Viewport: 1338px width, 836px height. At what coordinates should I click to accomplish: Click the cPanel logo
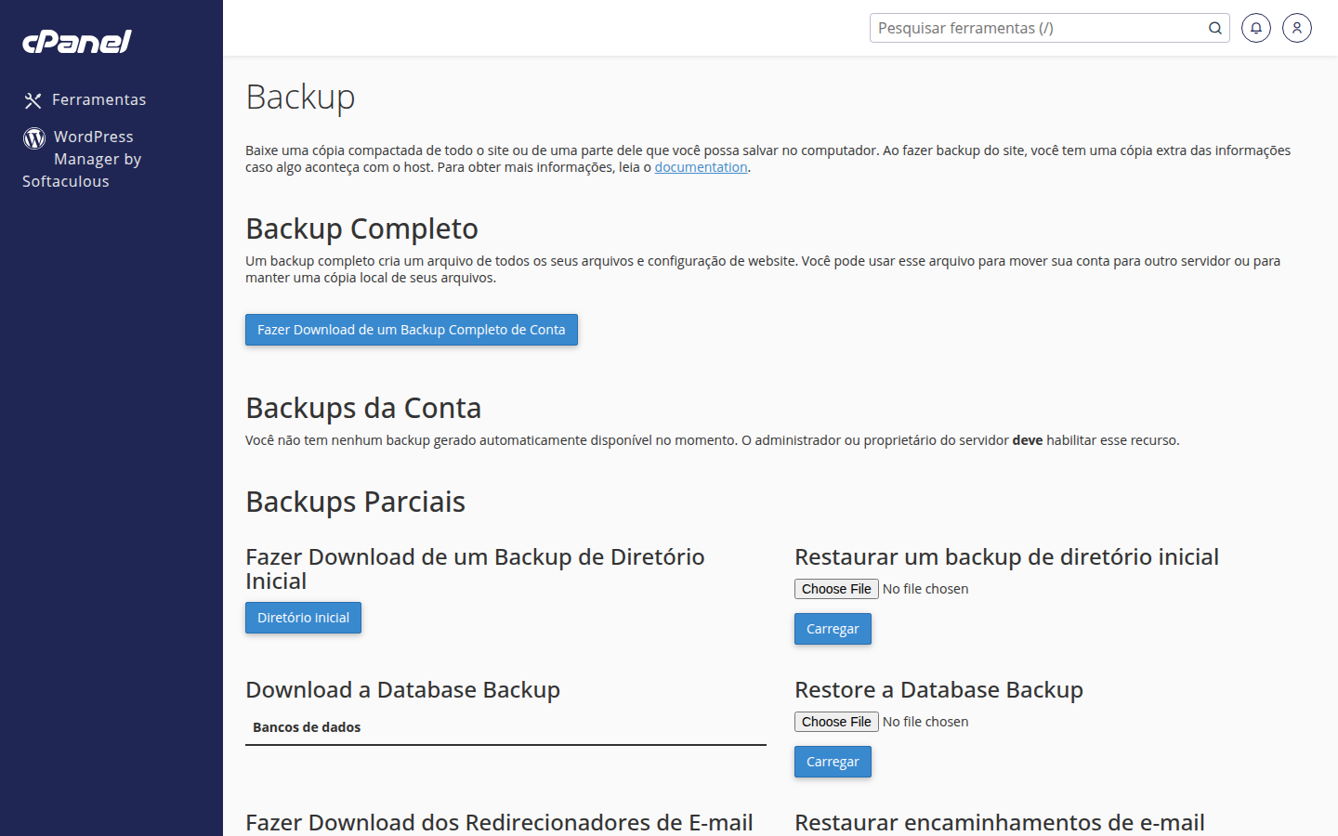pos(77,42)
